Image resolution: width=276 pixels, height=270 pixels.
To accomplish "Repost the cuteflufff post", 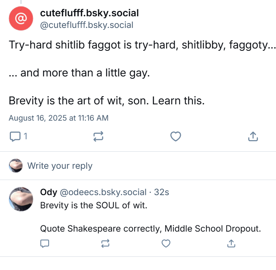I will 98,136.
